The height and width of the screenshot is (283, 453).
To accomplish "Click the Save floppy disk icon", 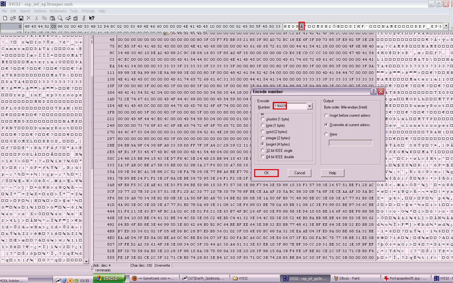I will (21, 18).
